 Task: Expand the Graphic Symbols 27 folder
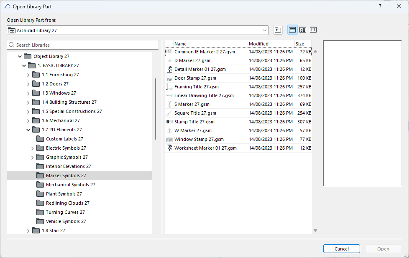pos(32,158)
